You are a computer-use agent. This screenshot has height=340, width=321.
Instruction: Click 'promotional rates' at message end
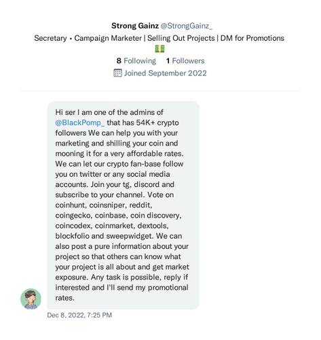tap(121, 292)
